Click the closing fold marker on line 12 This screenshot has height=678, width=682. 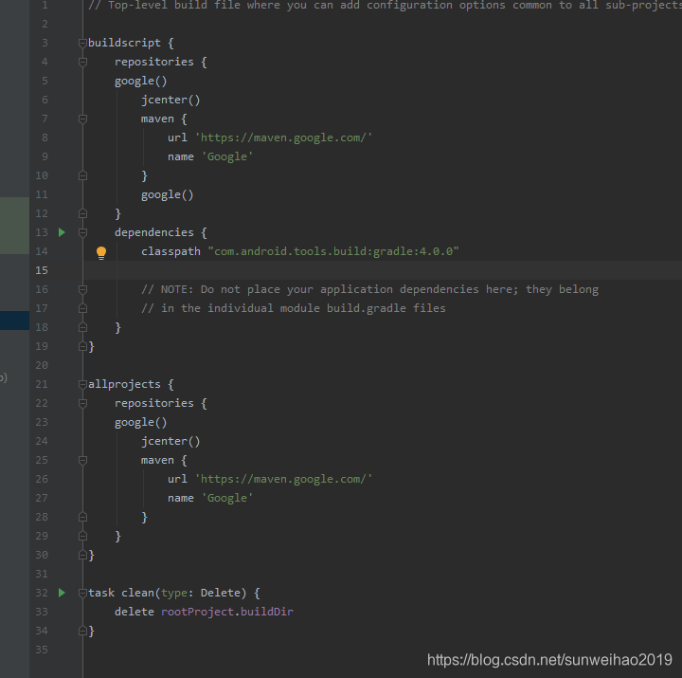point(82,213)
